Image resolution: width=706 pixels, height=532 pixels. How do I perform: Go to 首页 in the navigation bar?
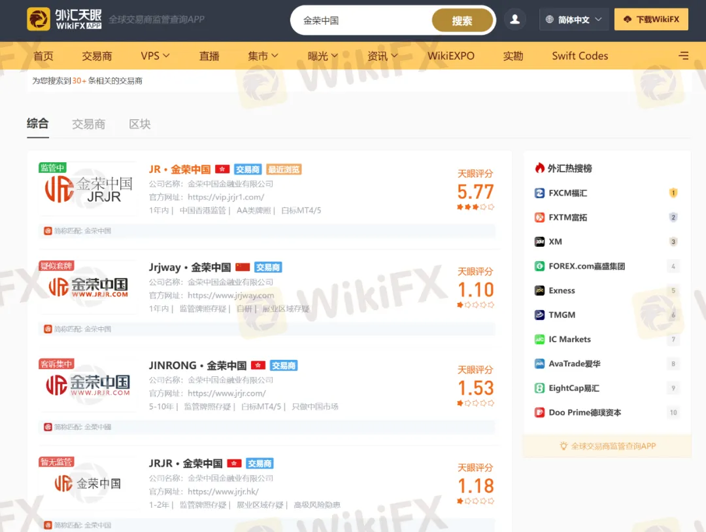pos(43,56)
